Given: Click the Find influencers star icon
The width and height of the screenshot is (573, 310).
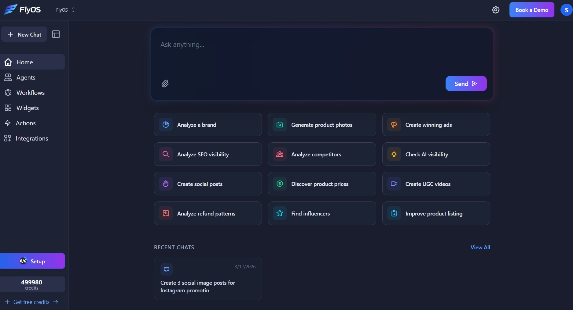Looking at the screenshot, I should click(x=280, y=213).
